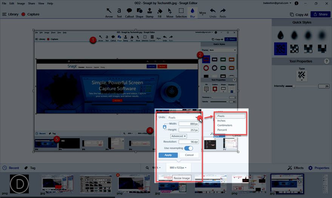Click the magnifier search icon in bottom bar

click(147, 168)
